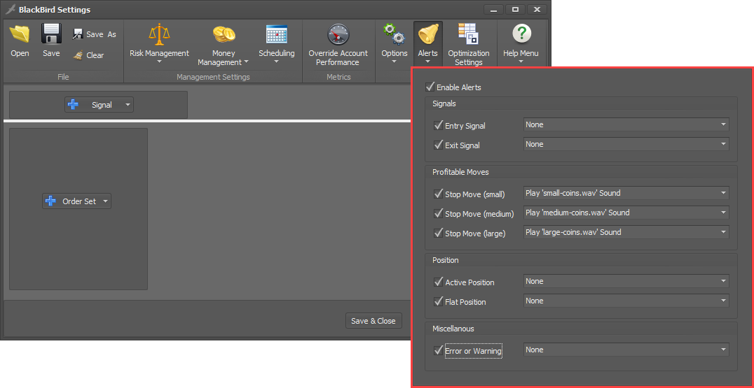Expand Help Menu arrow
The image size is (754, 388).
coord(521,62)
